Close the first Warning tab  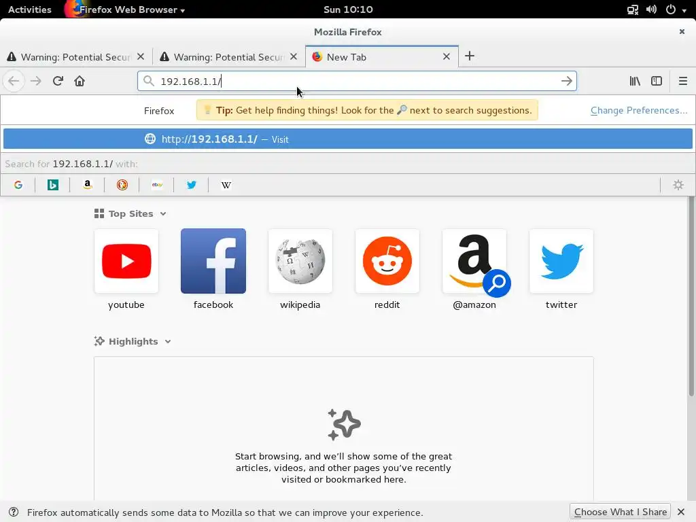141,56
